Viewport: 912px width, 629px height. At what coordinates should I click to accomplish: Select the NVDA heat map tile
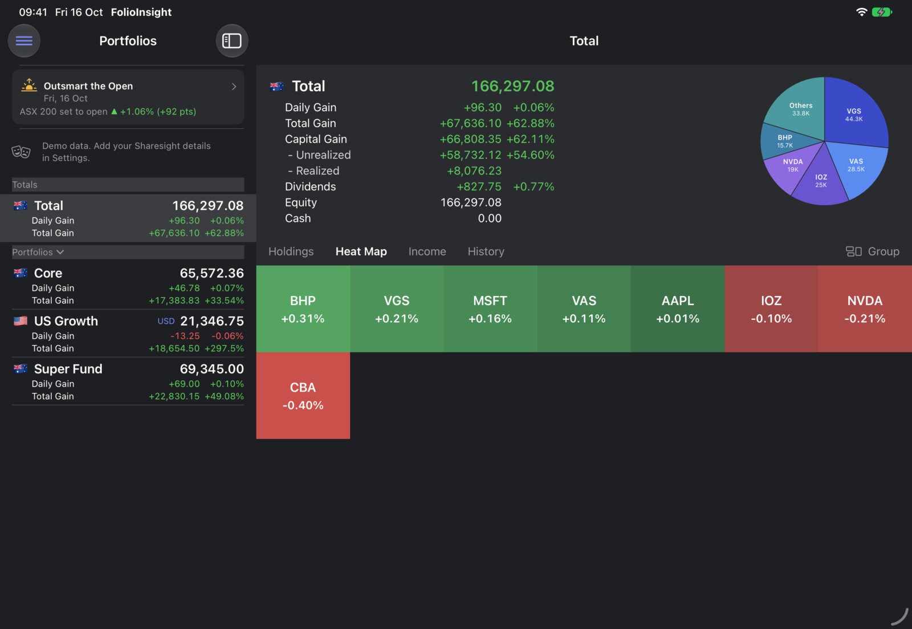point(865,309)
